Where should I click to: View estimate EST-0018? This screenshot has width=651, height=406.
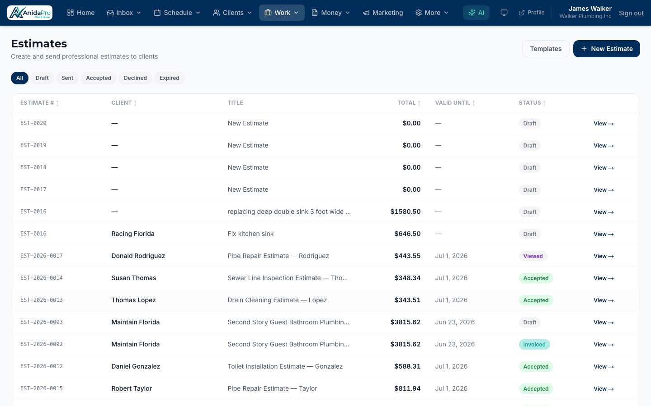tap(604, 168)
